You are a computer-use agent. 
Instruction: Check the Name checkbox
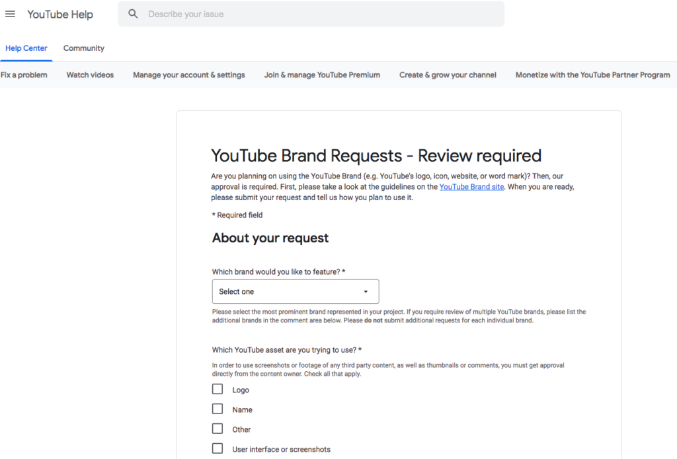[x=218, y=409]
